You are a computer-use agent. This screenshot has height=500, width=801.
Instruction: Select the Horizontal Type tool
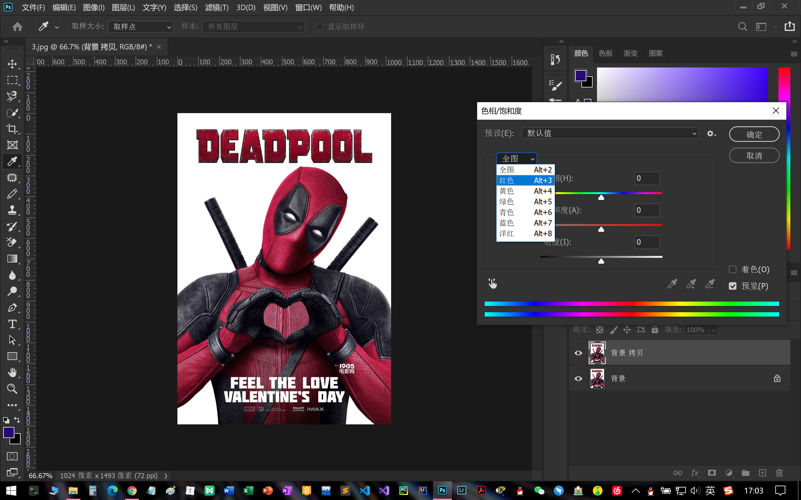click(12, 324)
